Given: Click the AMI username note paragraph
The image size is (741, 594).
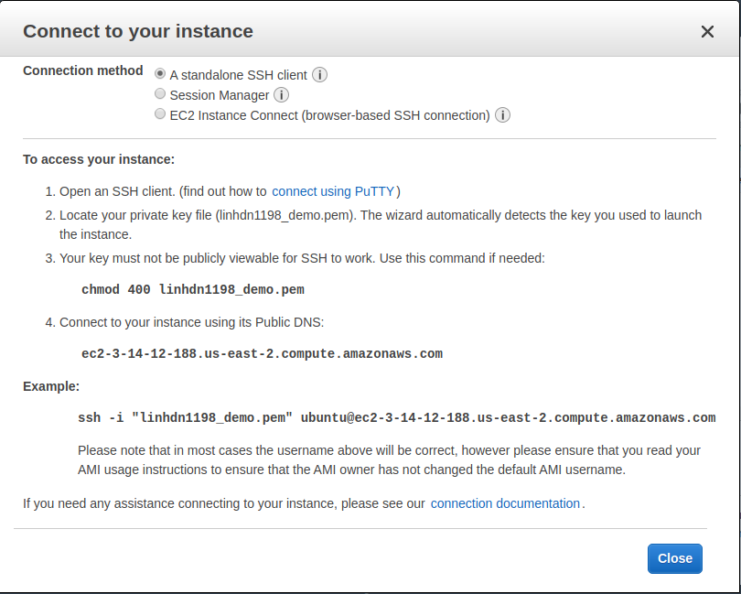Looking at the screenshot, I should pos(389,459).
